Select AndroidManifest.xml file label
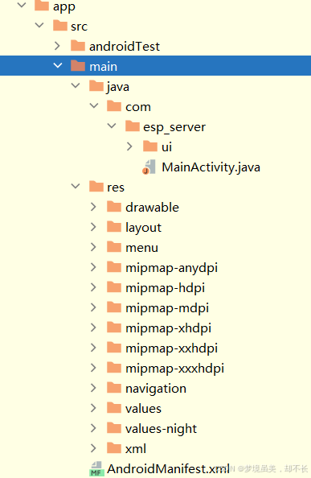Image resolution: width=311 pixels, height=478 pixels. 168,469
